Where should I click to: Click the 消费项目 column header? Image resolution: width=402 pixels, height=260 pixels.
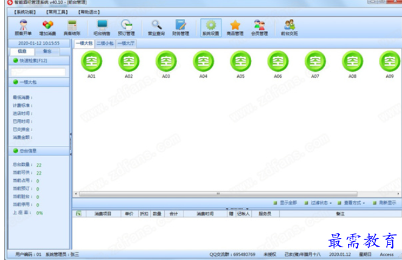(103, 214)
